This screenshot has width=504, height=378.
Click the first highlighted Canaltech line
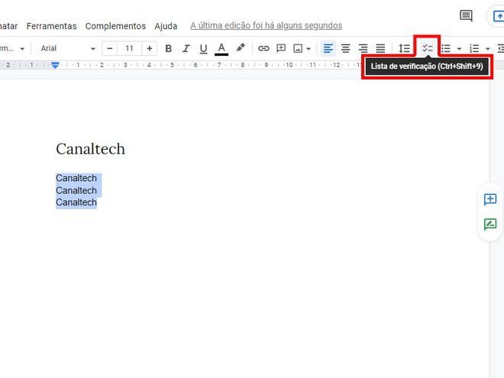76,178
